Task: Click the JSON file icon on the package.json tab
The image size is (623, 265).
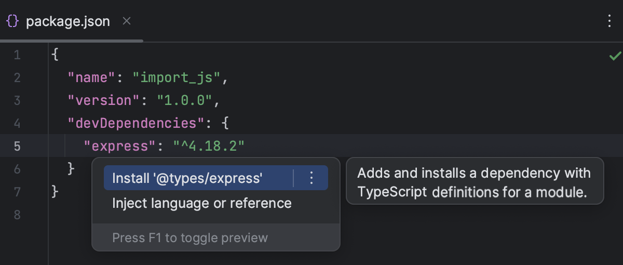Action: coord(12,21)
